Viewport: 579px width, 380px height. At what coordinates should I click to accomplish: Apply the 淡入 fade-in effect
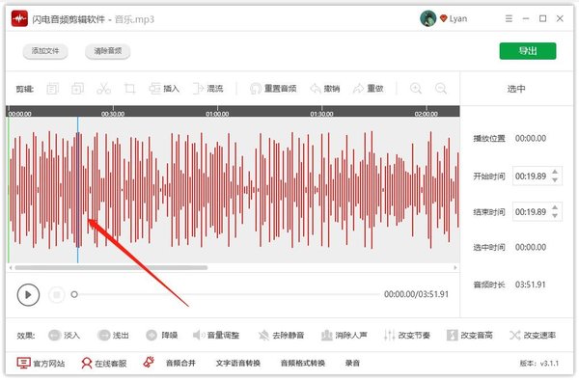[65, 335]
